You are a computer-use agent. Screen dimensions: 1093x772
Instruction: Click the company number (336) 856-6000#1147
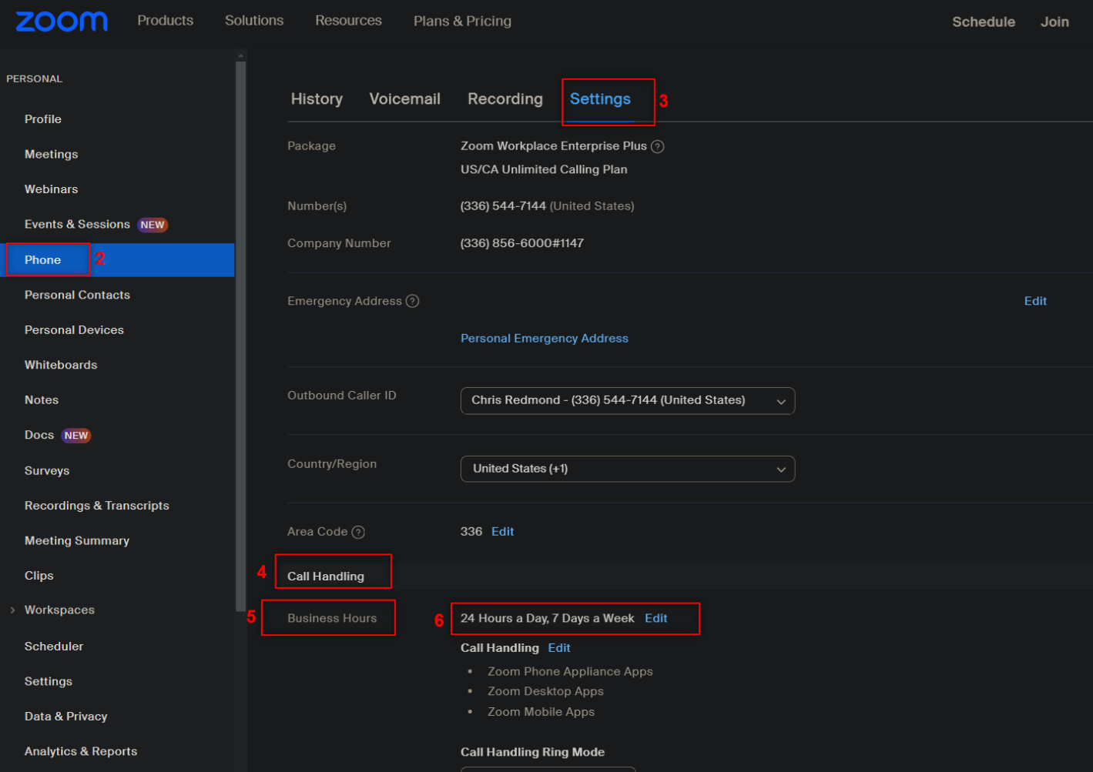pyautogui.click(x=522, y=243)
